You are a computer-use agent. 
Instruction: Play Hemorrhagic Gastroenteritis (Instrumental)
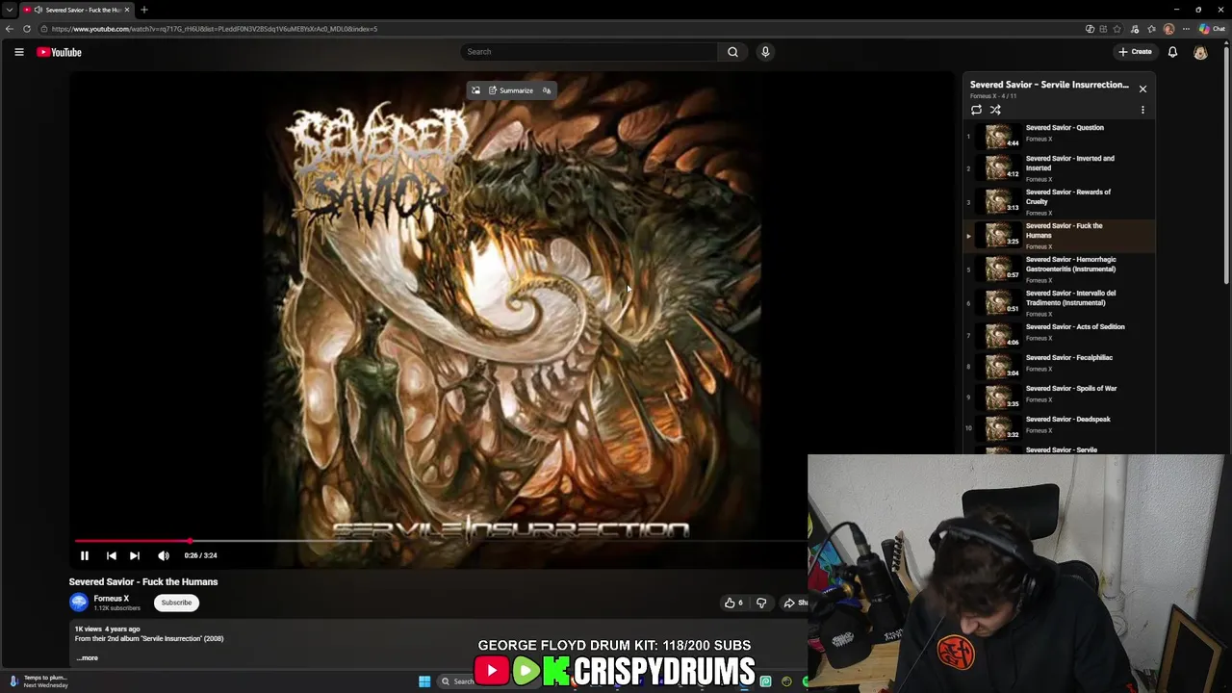pos(1059,269)
